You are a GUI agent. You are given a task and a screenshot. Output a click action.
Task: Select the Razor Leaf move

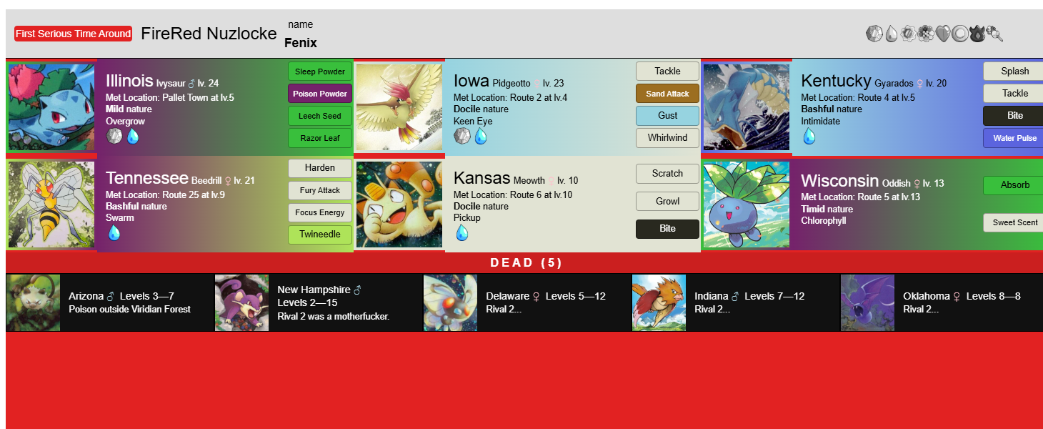pos(320,138)
